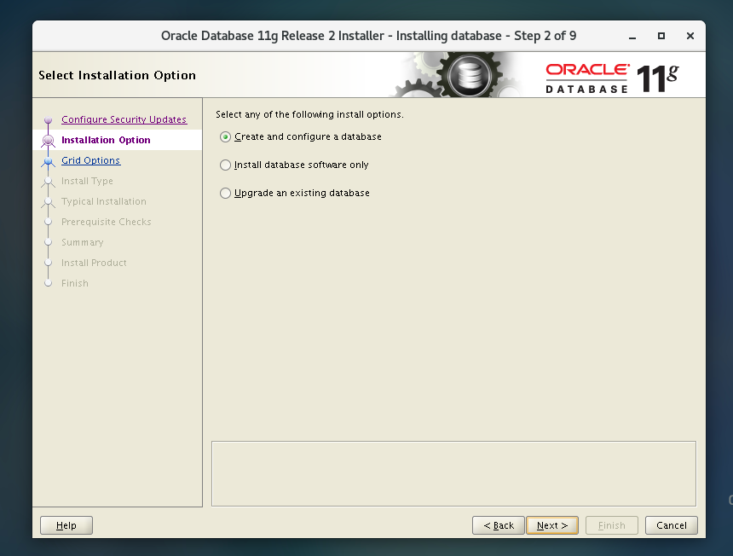733x556 pixels.
Task: Maximize the installer window
Action: (661, 36)
